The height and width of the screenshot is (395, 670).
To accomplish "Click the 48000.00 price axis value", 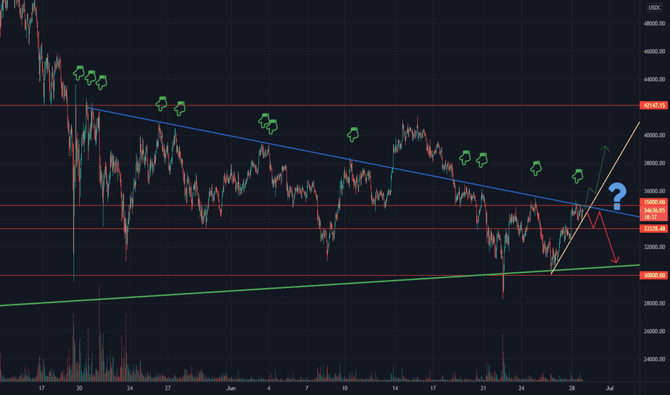I will coord(654,24).
